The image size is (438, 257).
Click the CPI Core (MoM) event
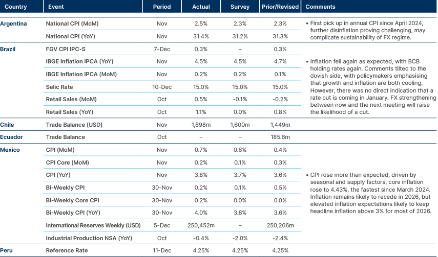67,162
